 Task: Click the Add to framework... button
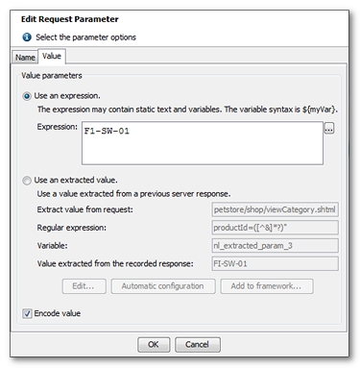[x=267, y=286]
